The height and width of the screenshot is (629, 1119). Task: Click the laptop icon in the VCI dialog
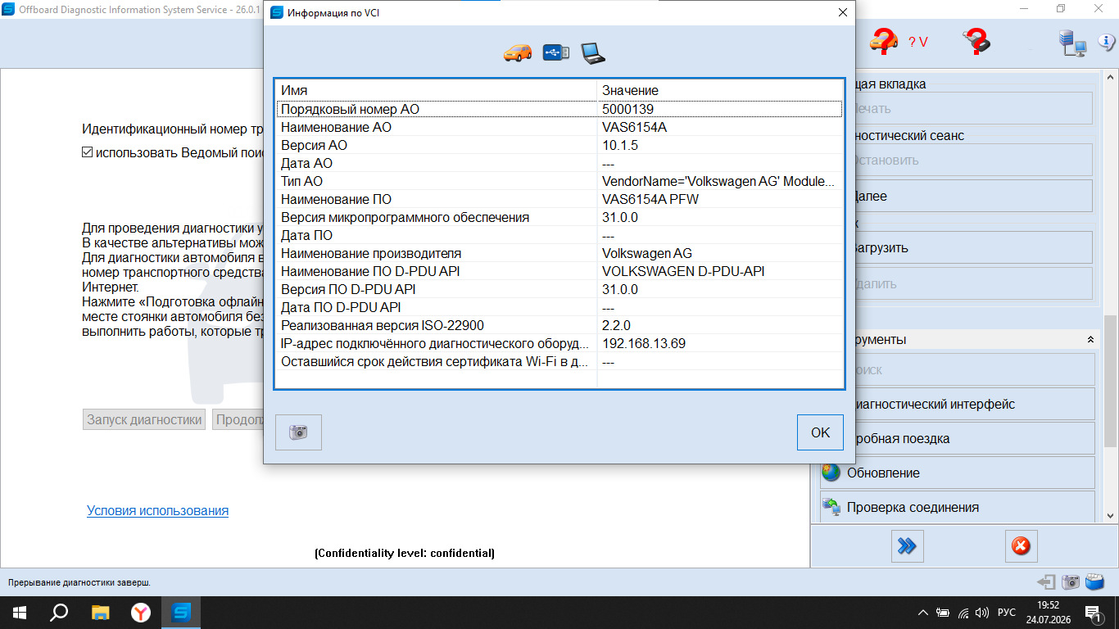[x=593, y=52]
